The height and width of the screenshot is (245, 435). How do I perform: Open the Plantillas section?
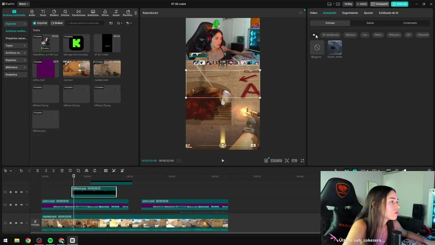[128, 13]
